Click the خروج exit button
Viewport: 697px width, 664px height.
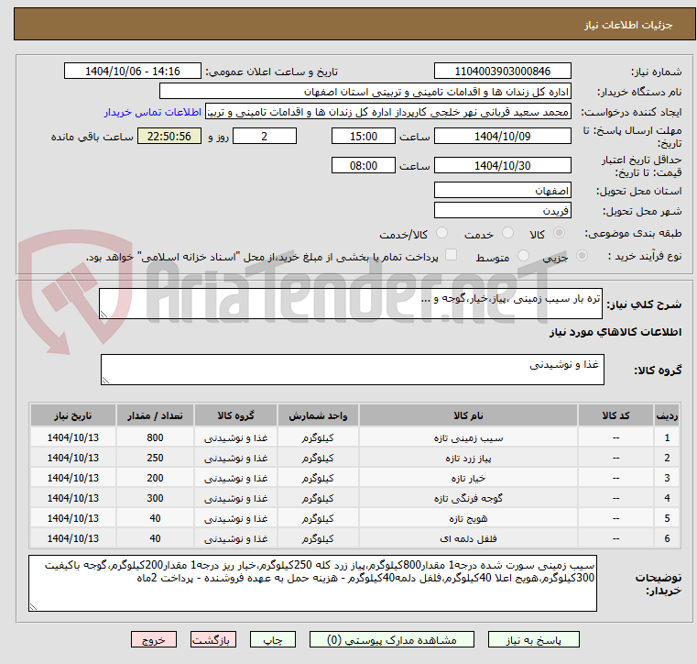tap(153, 640)
